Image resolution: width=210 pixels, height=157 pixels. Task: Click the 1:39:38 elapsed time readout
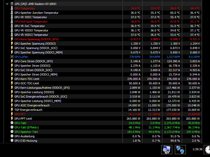(x=197, y=149)
